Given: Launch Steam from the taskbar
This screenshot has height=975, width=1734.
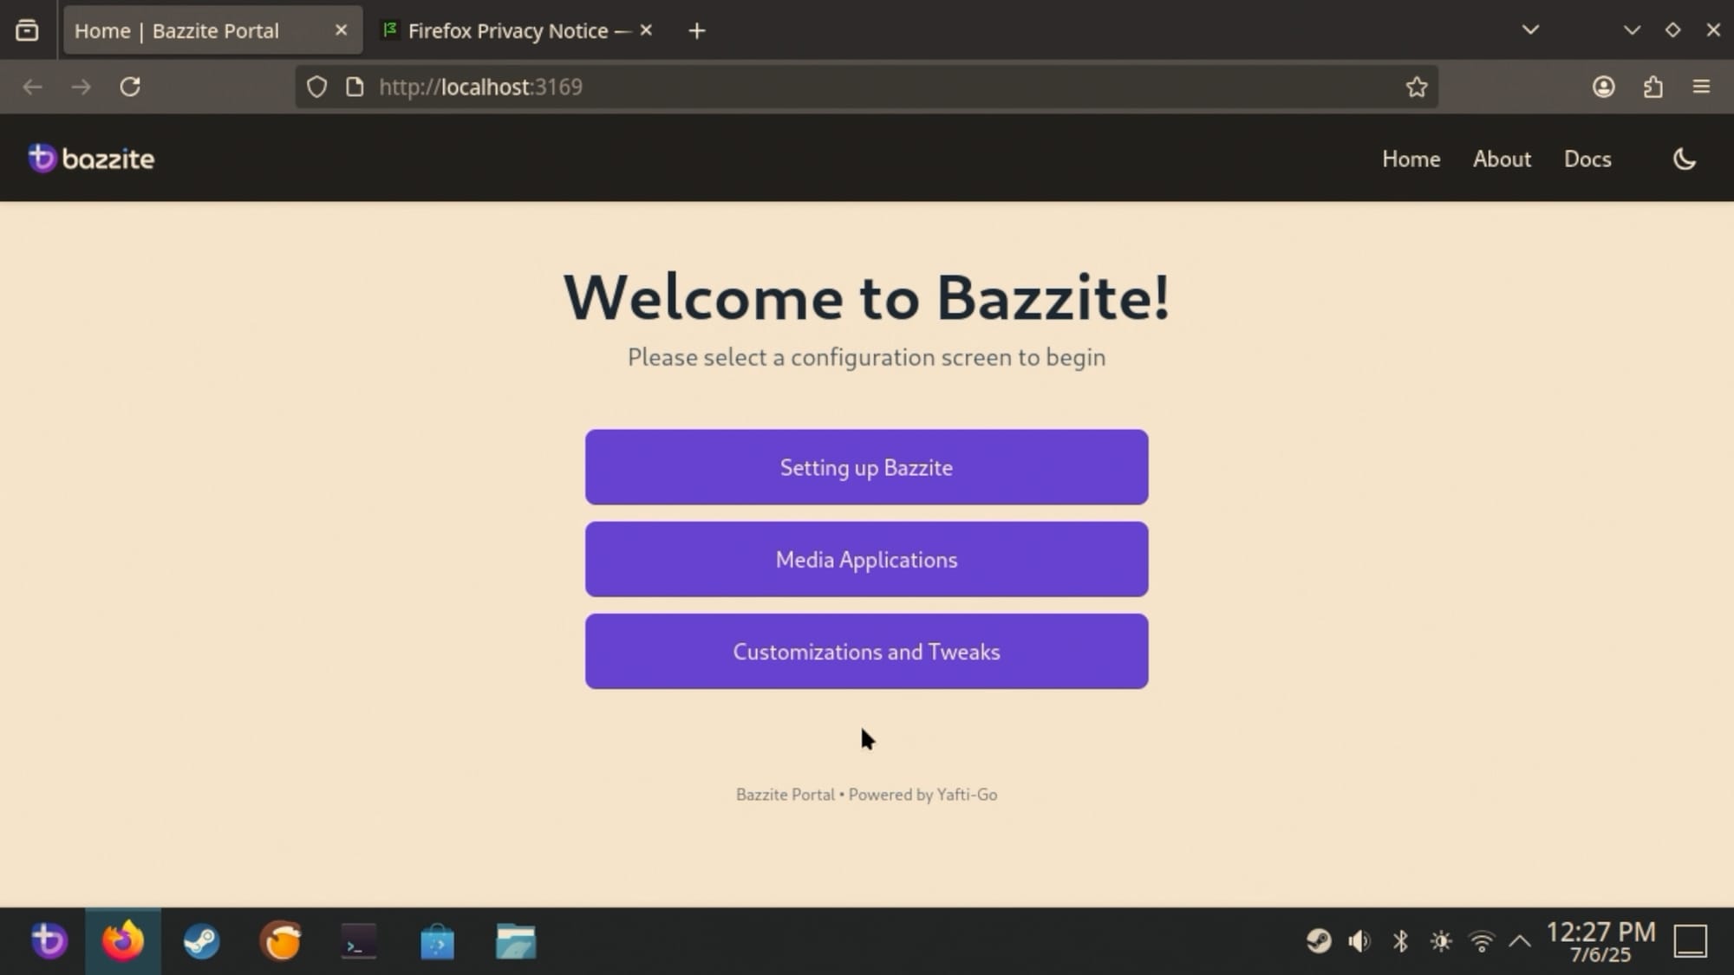Looking at the screenshot, I should (x=201, y=941).
